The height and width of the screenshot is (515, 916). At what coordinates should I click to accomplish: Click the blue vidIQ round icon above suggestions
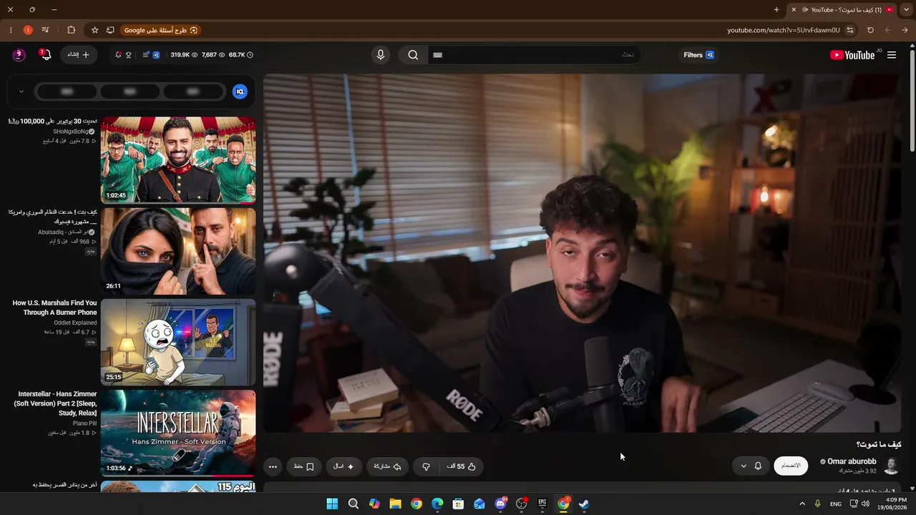click(240, 92)
